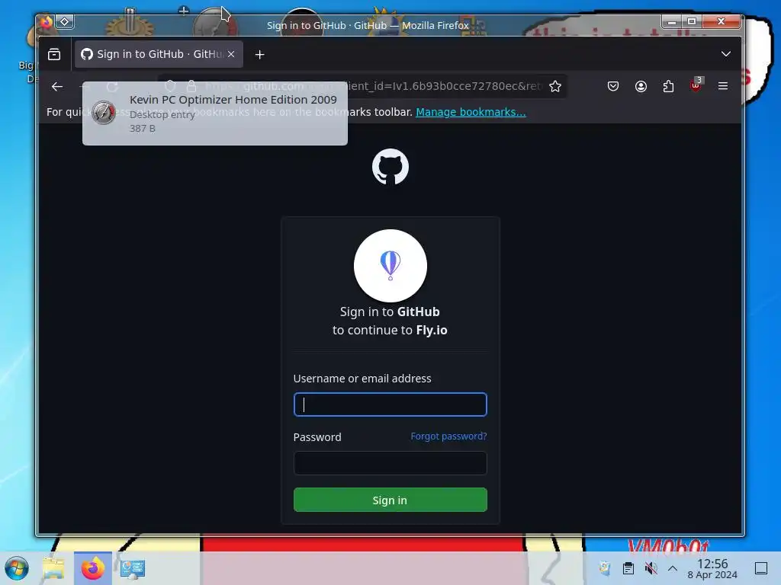Click the GitHub Octocat logo

390,167
